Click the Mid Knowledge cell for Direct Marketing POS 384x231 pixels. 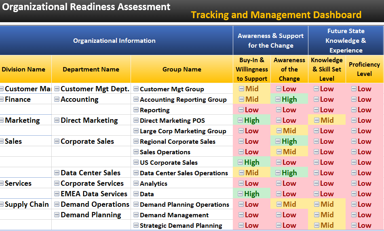tap(327, 120)
